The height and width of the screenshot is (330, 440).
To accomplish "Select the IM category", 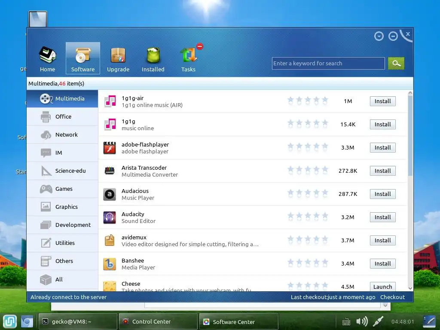I will coord(62,153).
